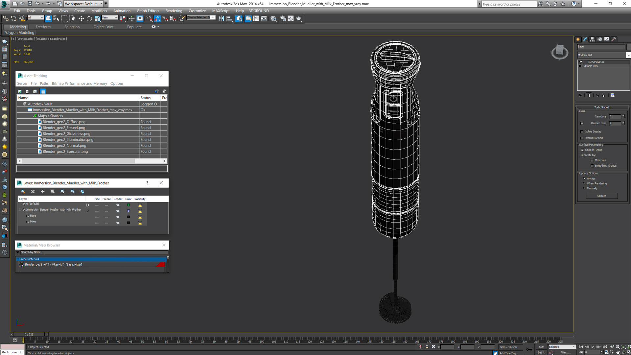Click the TurboSmooth Update button
Screen dimensions: 631x355
click(x=601, y=196)
